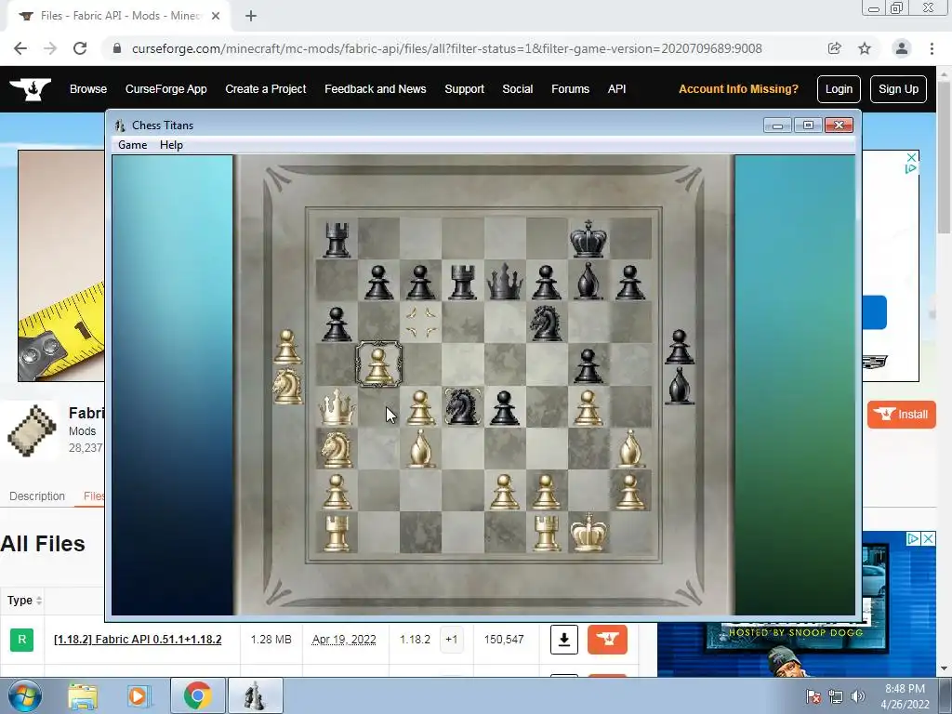
Task: Select the white pawn on g4
Action: tap(588, 407)
